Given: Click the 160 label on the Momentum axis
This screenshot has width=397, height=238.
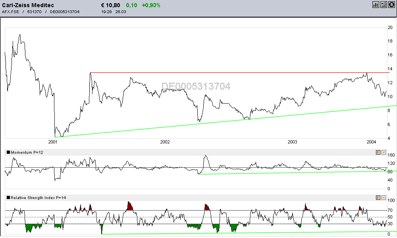Looking at the screenshot, I should [391, 155].
